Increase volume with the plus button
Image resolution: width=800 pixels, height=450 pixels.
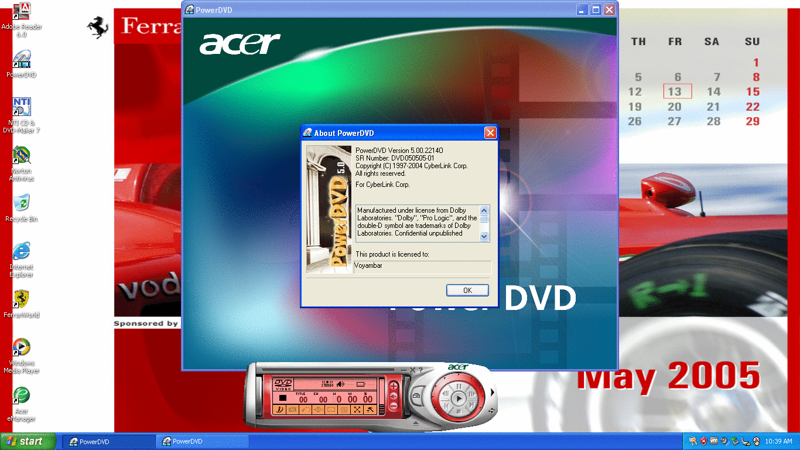394,386
